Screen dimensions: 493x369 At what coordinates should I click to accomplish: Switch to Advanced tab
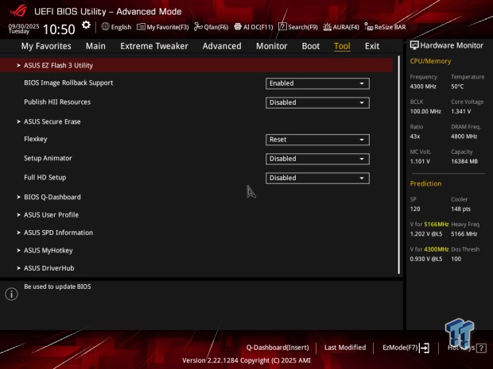[222, 46]
